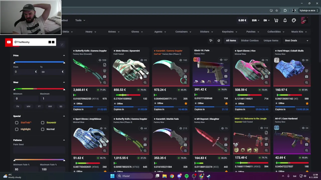The width and height of the screenshot is (321, 180).
Task: Focus the Paint Seed input field
Action: coord(39,150)
